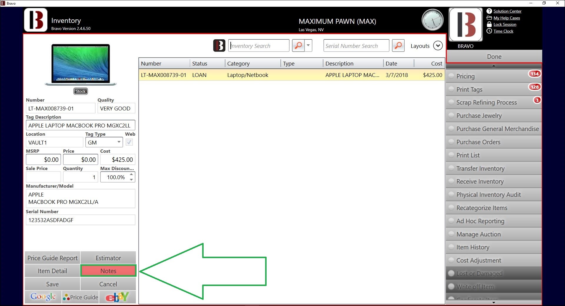Select the Cost Adjustment radio bullet
This screenshot has width=565, height=306.
(451, 260)
